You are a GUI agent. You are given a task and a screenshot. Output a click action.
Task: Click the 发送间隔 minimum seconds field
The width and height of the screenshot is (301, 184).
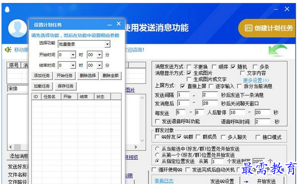click(x=183, y=95)
